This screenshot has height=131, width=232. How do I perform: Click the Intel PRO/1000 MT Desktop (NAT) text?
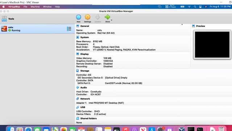[x=106, y=103]
